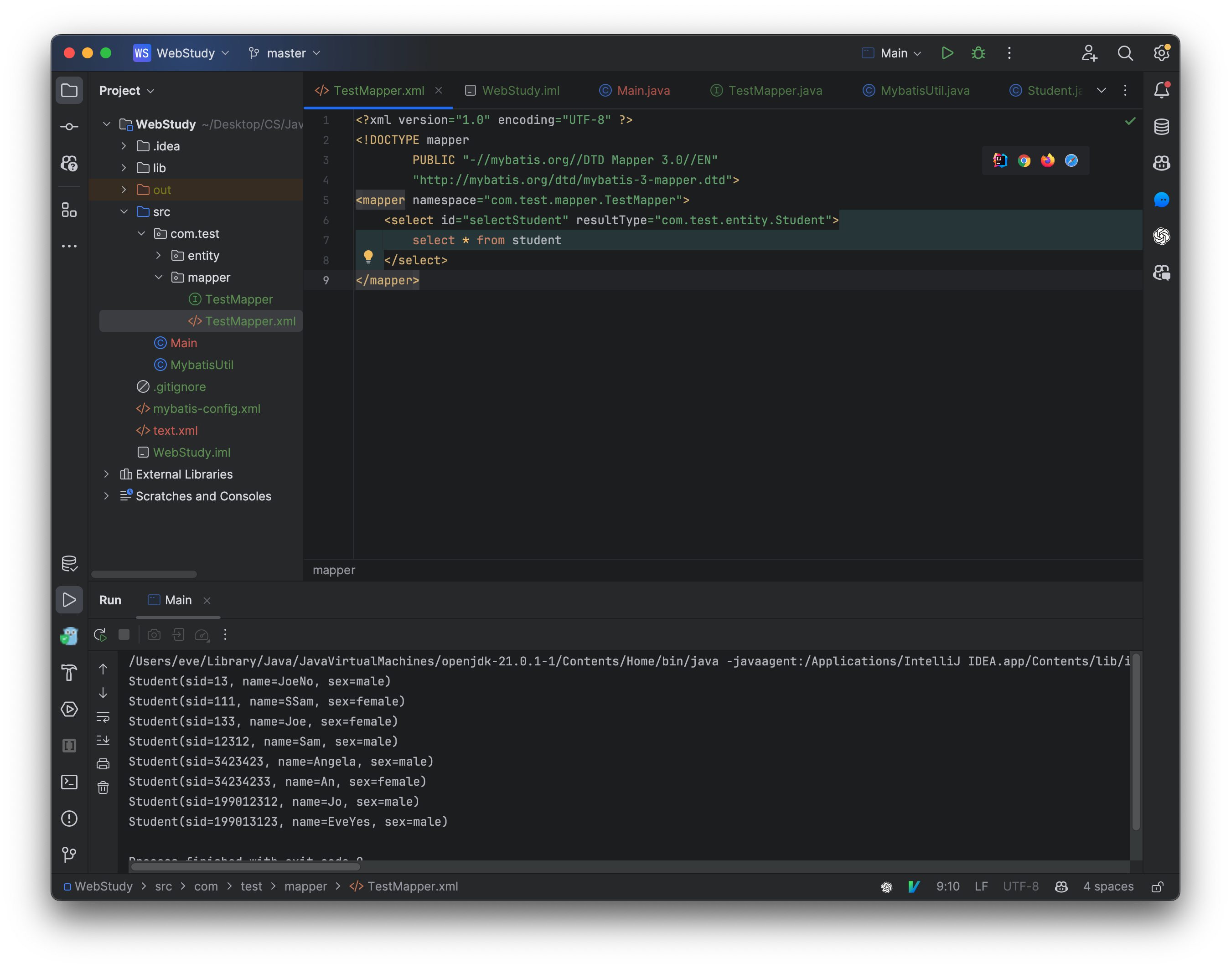Open the Terminal tool window
Screen dimensions: 1231x968
click(69, 782)
